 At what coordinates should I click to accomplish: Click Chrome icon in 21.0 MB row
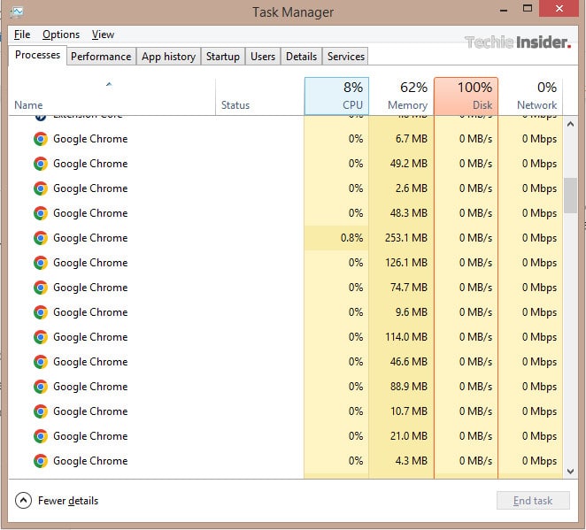coord(40,436)
